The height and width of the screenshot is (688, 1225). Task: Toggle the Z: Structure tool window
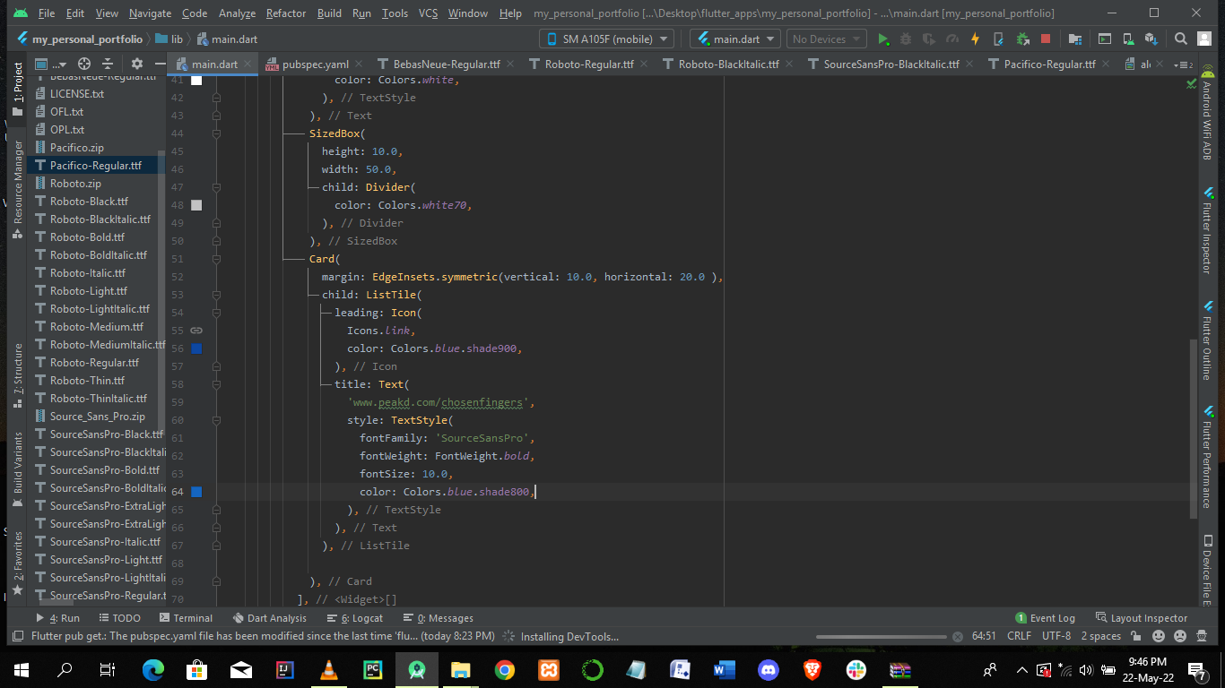18,376
